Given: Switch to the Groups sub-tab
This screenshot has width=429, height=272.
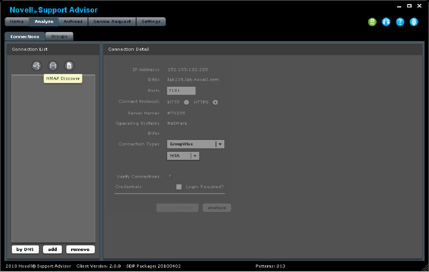Looking at the screenshot, I should tap(59, 36).
